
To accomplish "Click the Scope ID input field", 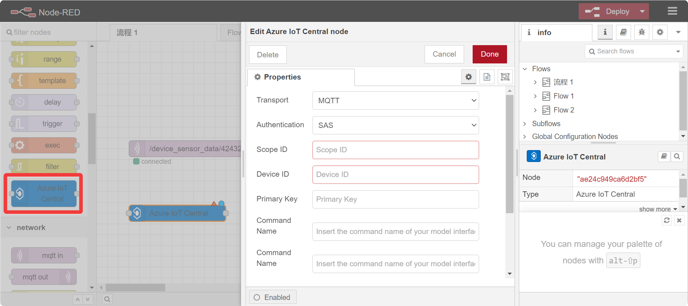I will tap(396, 150).
